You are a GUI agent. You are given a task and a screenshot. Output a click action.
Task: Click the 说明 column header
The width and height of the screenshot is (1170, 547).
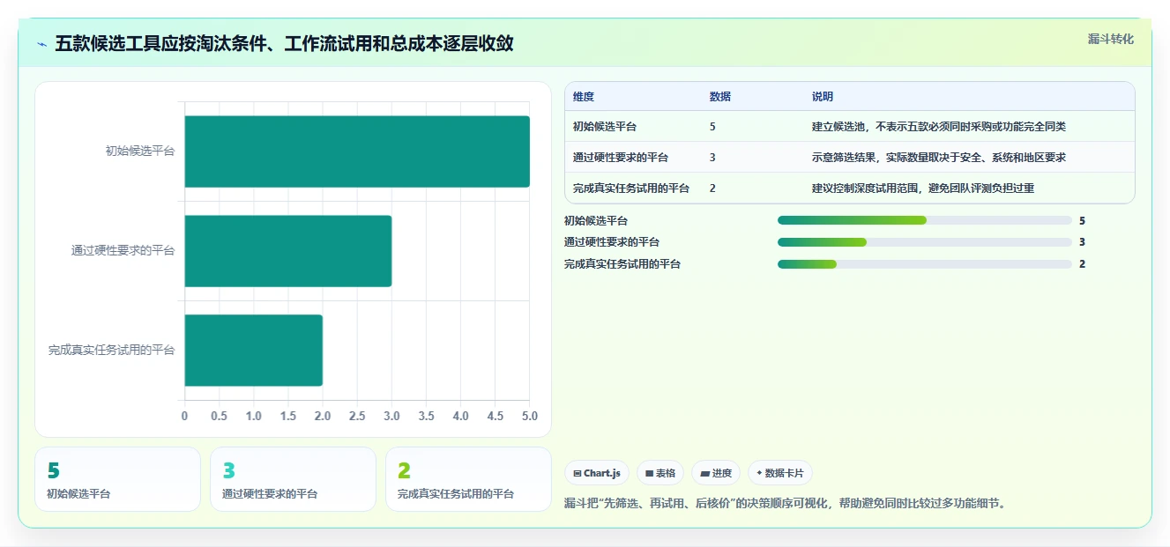point(823,97)
